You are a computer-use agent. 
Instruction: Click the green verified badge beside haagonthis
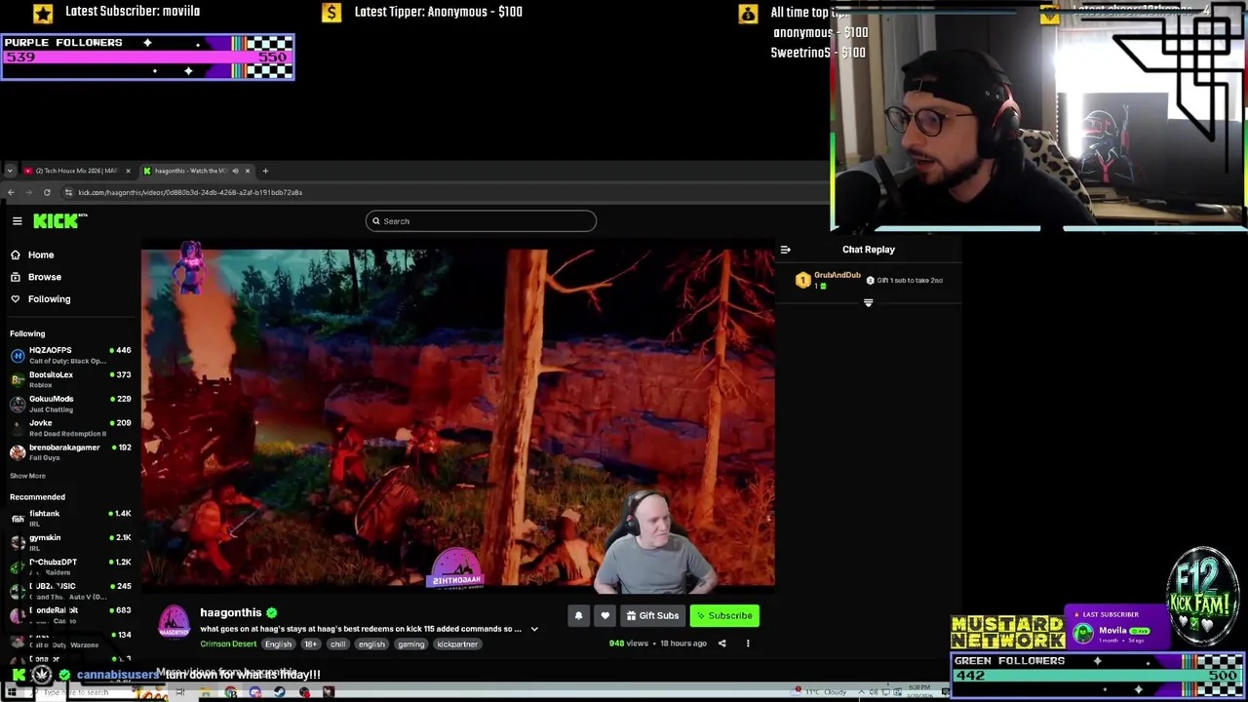tap(272, 613)
